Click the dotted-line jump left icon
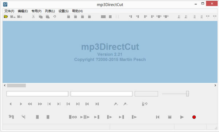 pyautogui.click(x=49, y=104)
